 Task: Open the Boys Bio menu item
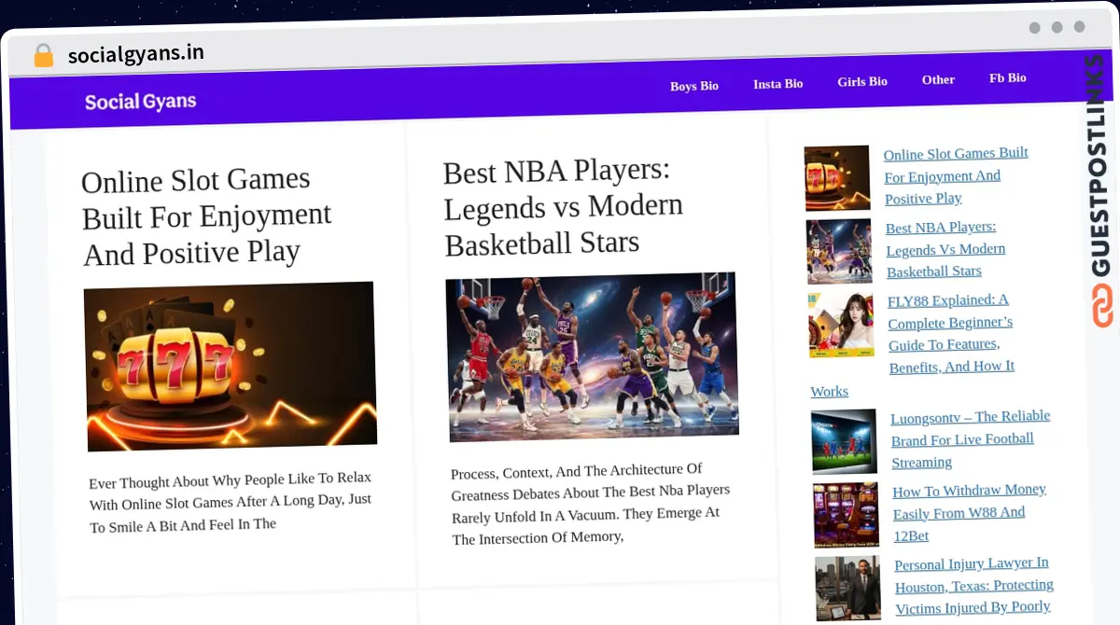point(693,86)
